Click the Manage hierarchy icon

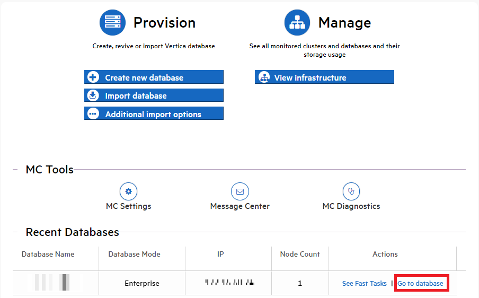[297, 23]
